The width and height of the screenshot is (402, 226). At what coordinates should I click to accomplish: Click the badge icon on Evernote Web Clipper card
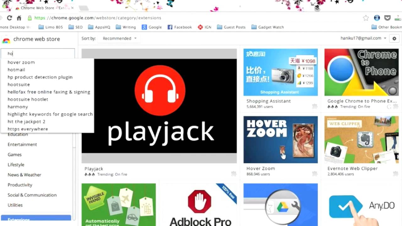coord(396,174)
